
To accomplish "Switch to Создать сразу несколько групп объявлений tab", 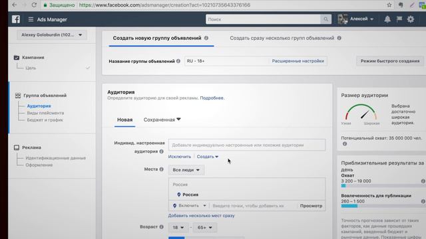I will [x=282, y=38].
